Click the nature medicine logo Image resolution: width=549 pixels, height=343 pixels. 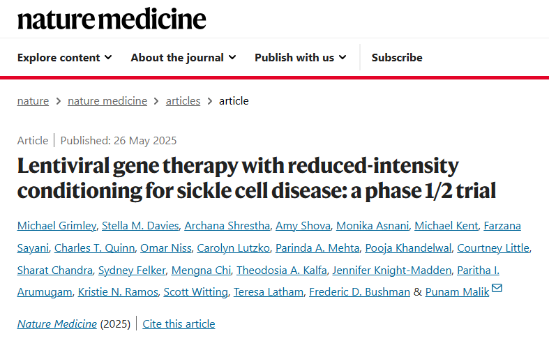tap(112, 19)
